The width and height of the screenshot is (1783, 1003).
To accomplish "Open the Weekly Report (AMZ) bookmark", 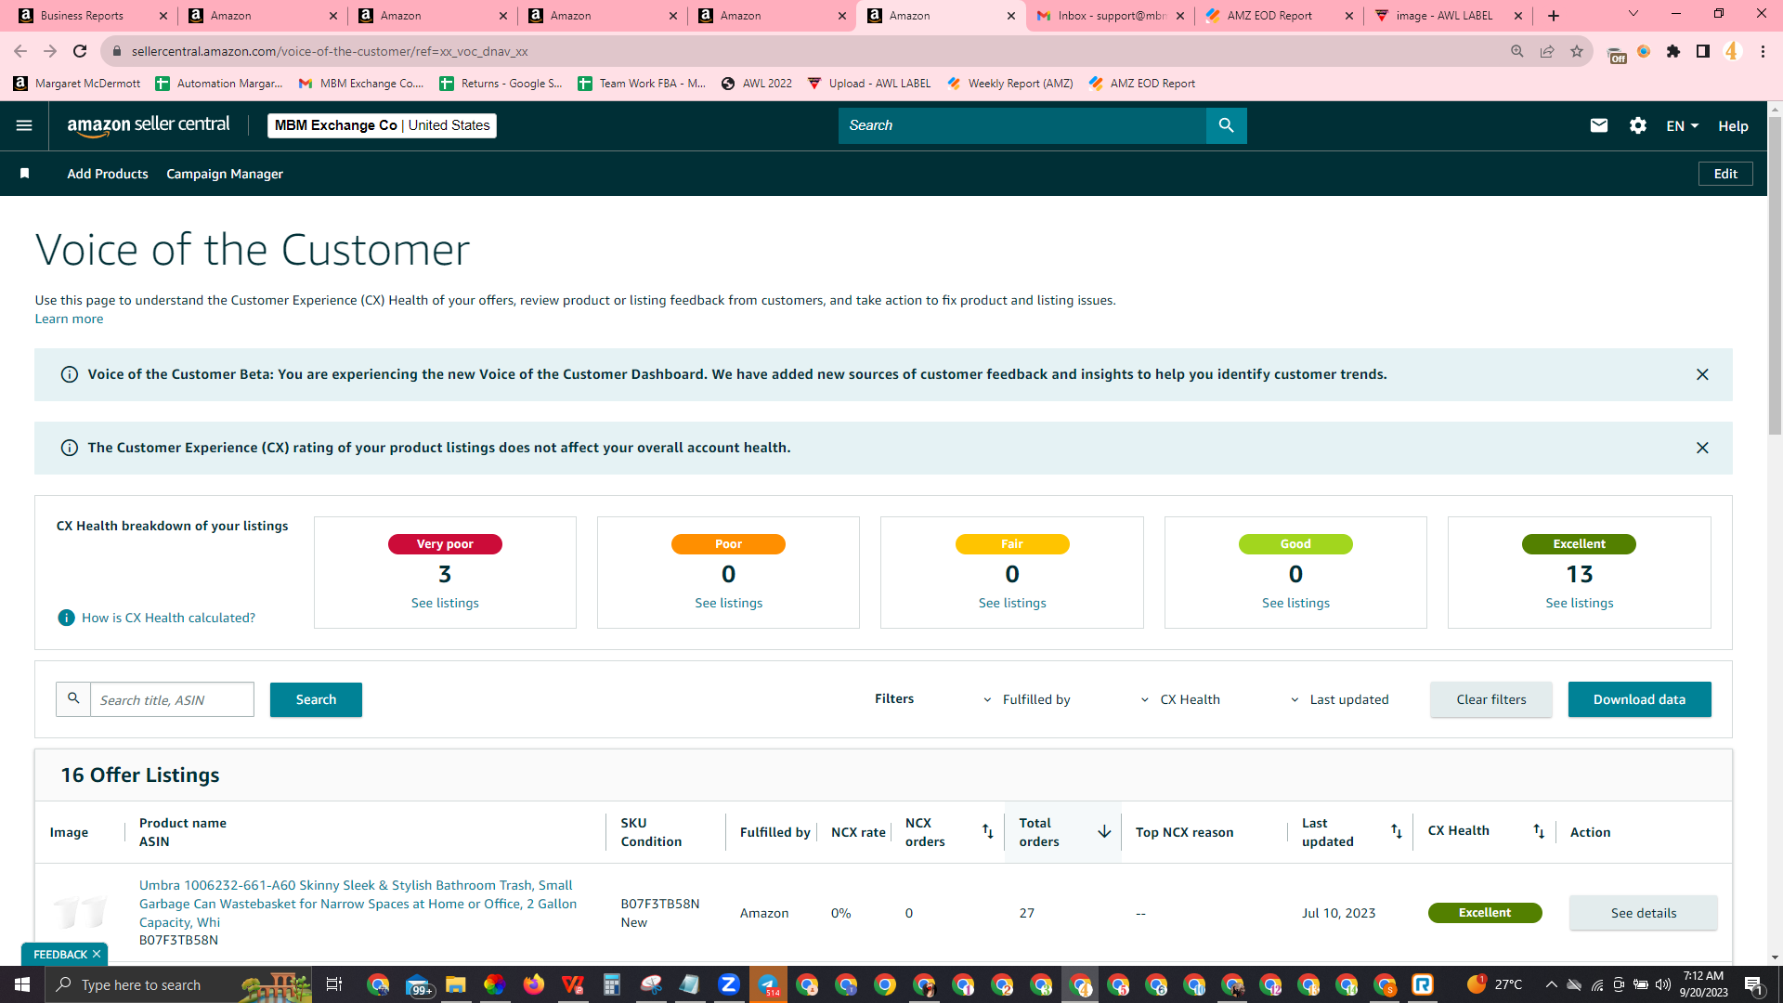I will [1009, 84].
